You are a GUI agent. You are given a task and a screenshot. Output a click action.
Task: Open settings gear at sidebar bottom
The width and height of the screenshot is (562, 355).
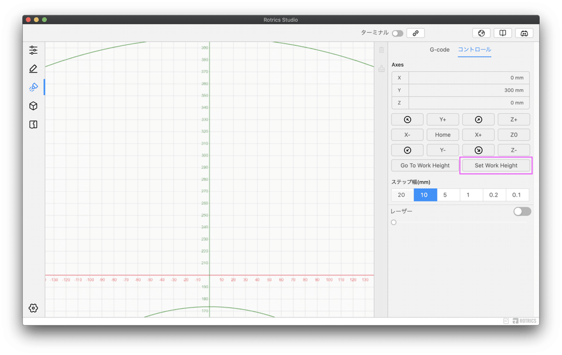coord(33,308)
